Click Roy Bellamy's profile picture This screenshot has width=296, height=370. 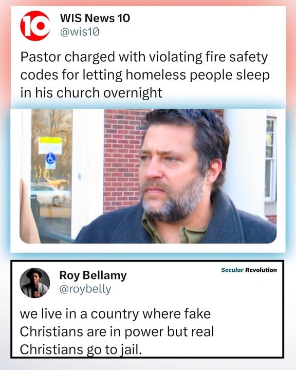click(x=35, y=283)
